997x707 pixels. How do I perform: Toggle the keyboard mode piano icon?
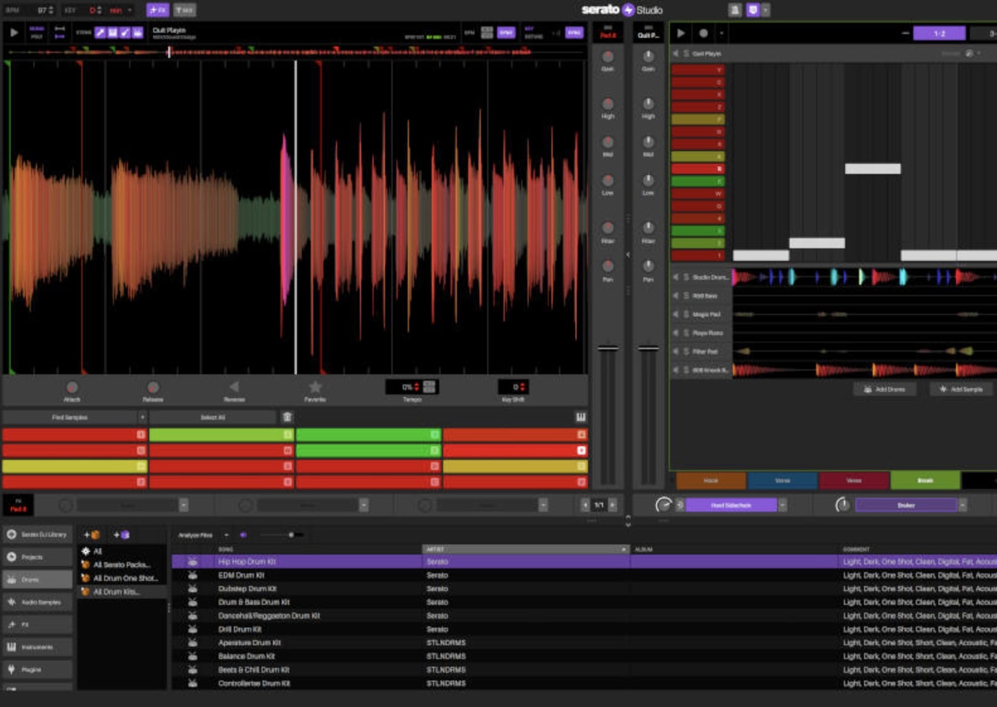(580, 417)
